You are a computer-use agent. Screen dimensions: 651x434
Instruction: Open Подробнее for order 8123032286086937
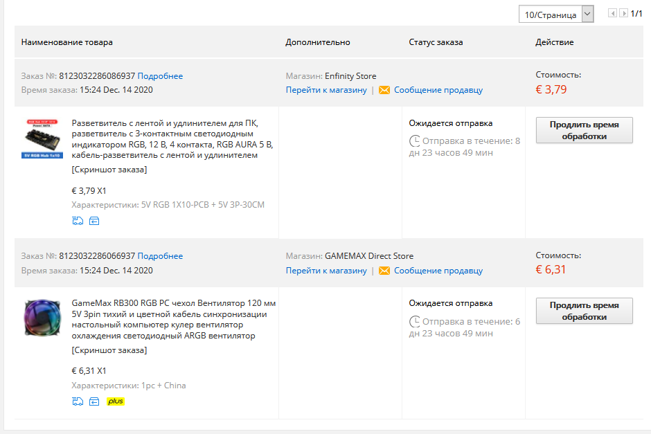[160, 76]
